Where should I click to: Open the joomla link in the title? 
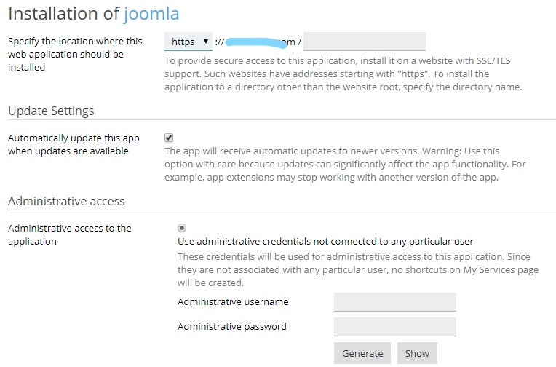[151, 14]
